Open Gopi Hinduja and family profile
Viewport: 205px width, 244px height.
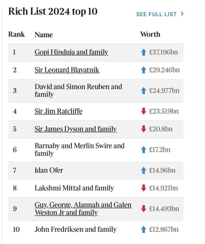point(71,52)
